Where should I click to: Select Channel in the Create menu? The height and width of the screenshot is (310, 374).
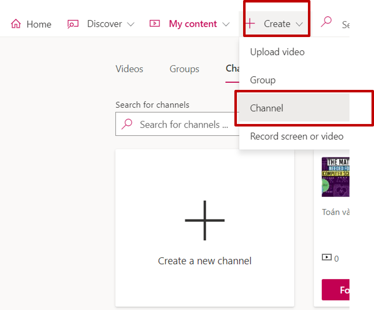click(x=267, y=108)
